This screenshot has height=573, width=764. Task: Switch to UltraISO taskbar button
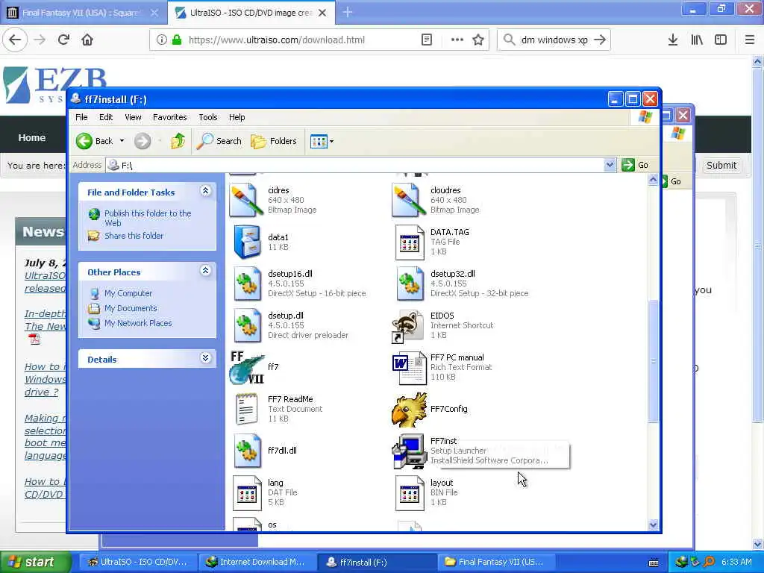[x=138, y=563]
